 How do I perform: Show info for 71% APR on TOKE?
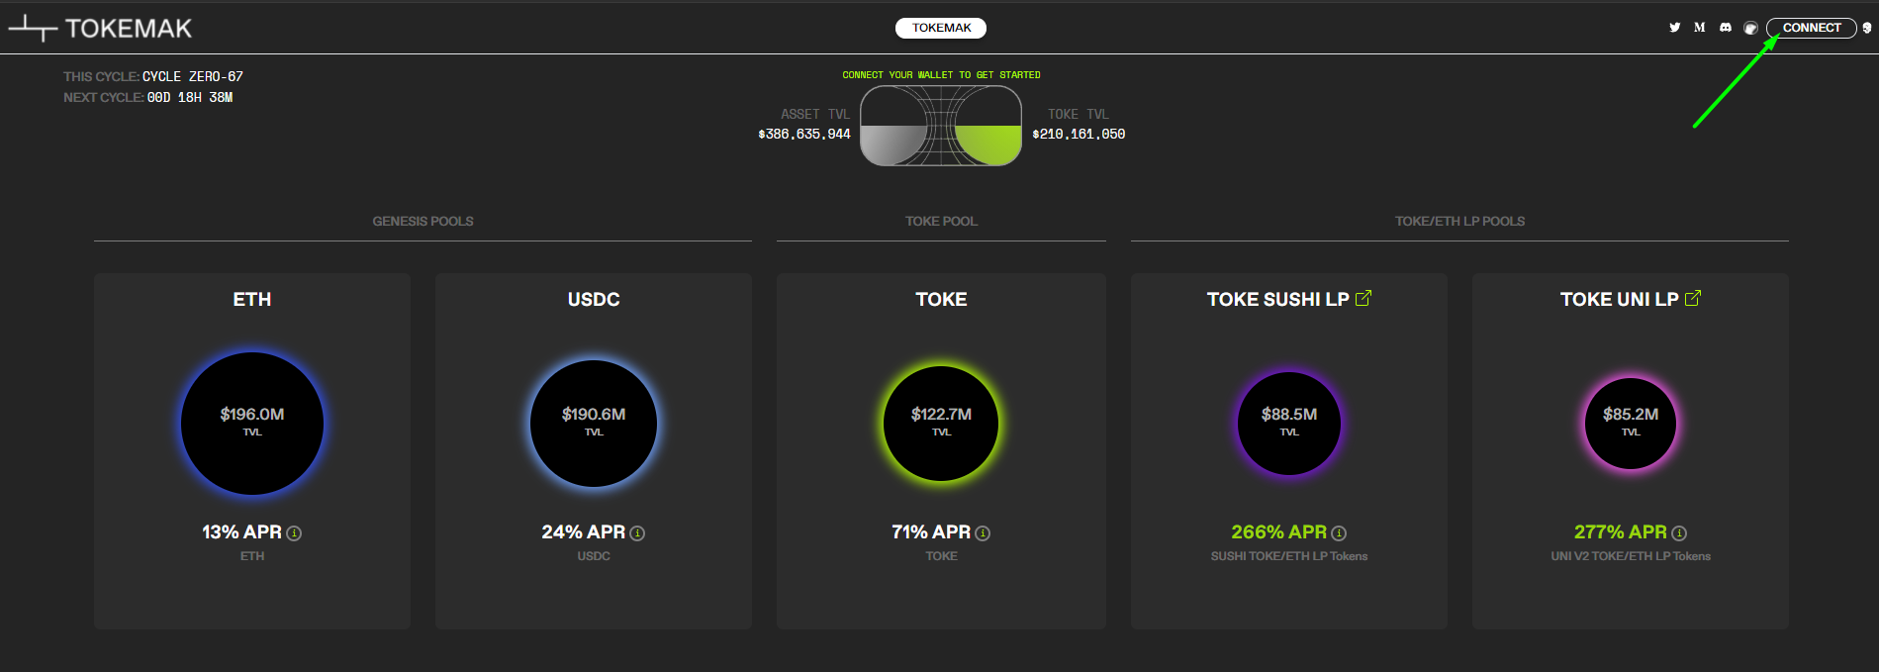pos(983,533)
